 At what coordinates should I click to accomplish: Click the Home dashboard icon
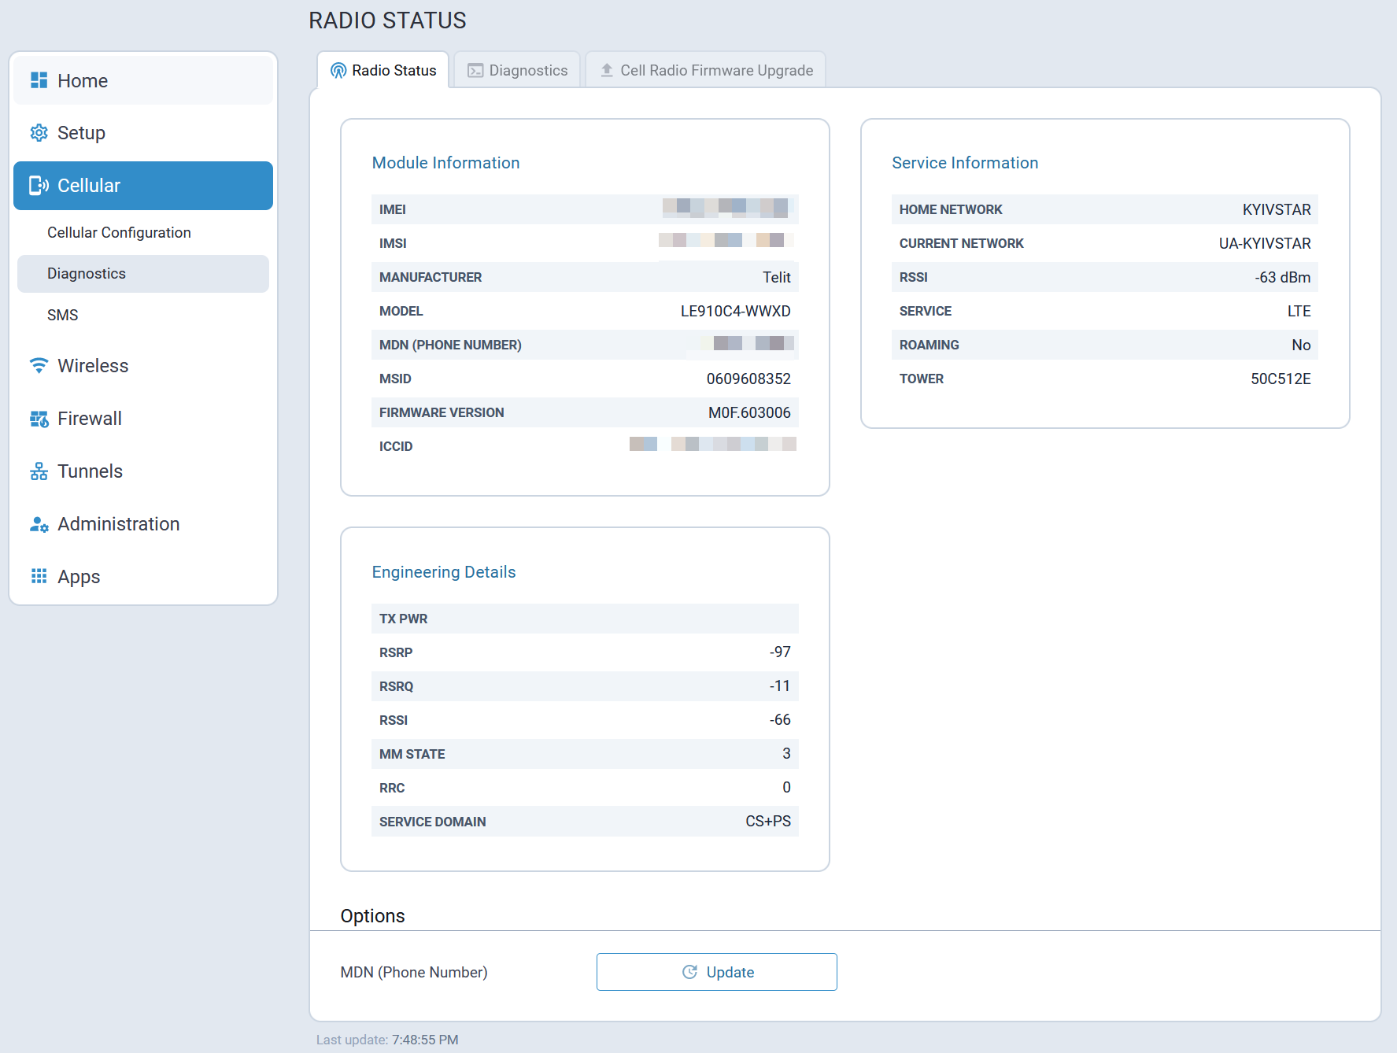[x=39, y=80]
